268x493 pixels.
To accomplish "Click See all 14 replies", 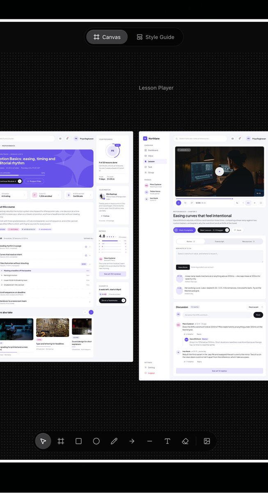I will 220,371.
